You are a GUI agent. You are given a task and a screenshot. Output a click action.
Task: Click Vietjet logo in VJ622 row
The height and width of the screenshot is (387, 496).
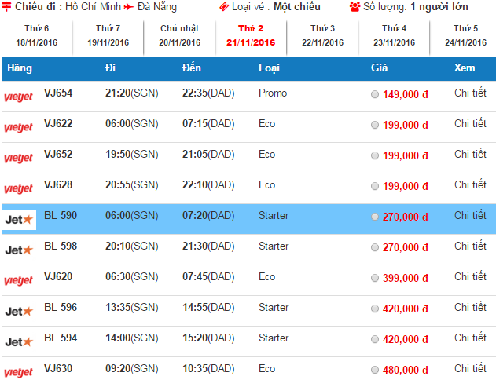coord(18,127)
